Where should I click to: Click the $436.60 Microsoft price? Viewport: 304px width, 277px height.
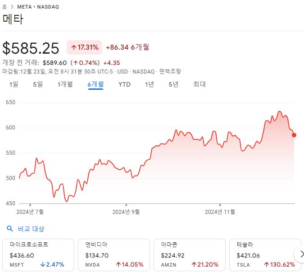(22, 255)
